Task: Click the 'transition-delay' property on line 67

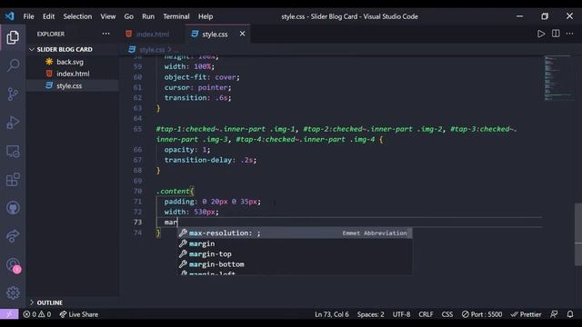Action: tap(198, 160)
